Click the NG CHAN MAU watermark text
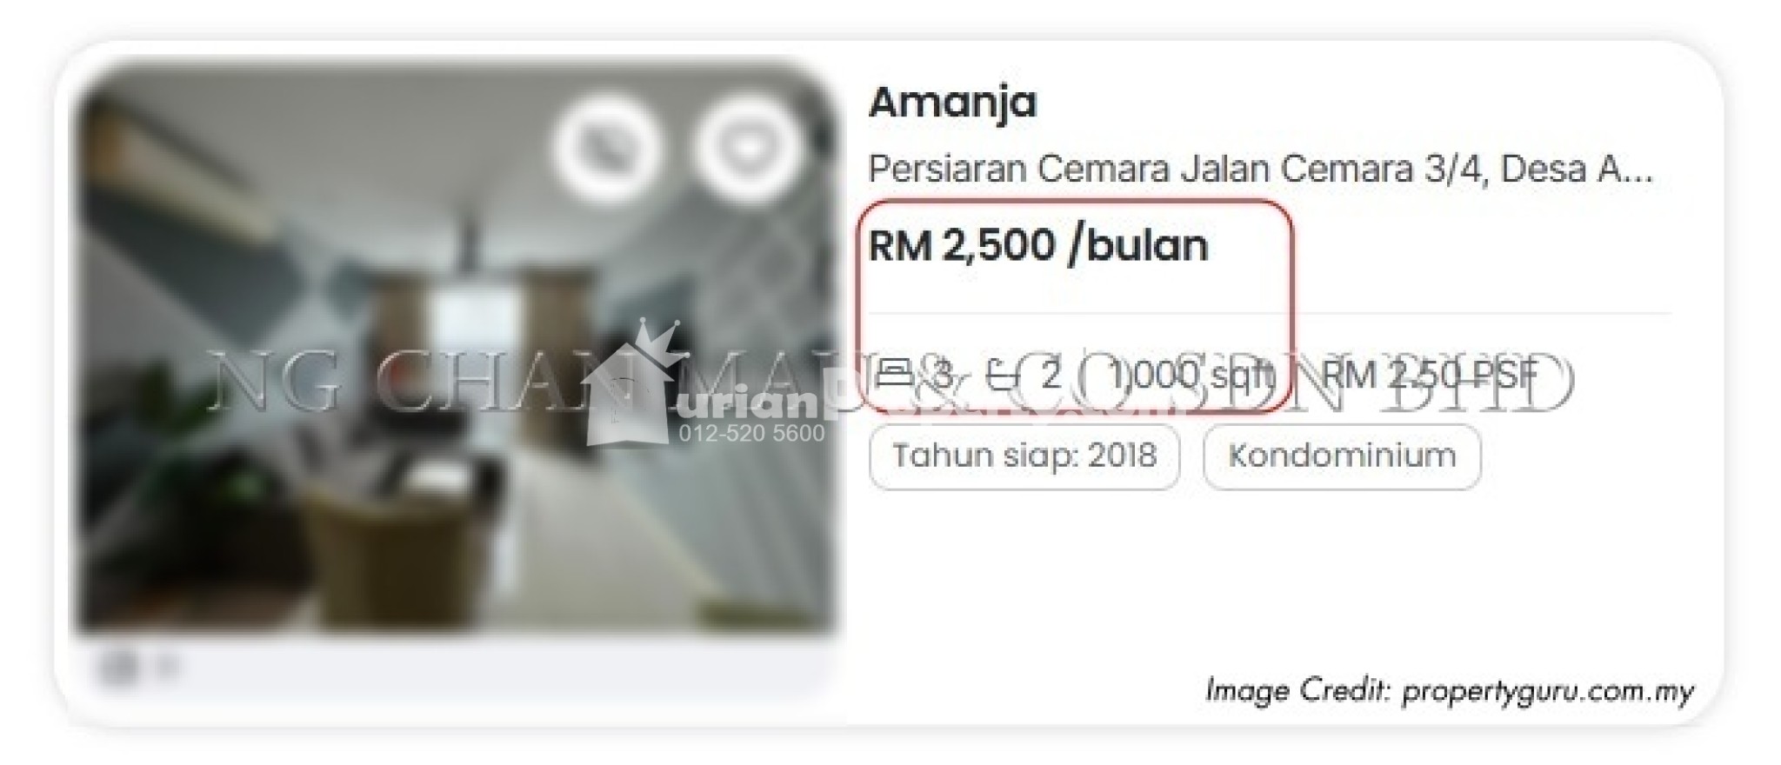Image resolution: width=1781 pixels, height=765 pixels. (891, 384)
